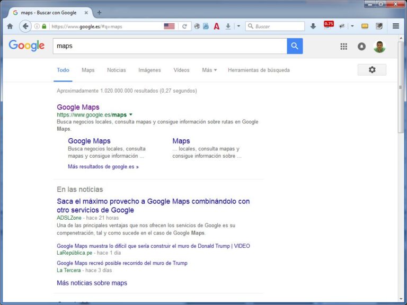The image size is (407, 305).
Task: Switch to the Vídeos tab
Action: point(181,70)
